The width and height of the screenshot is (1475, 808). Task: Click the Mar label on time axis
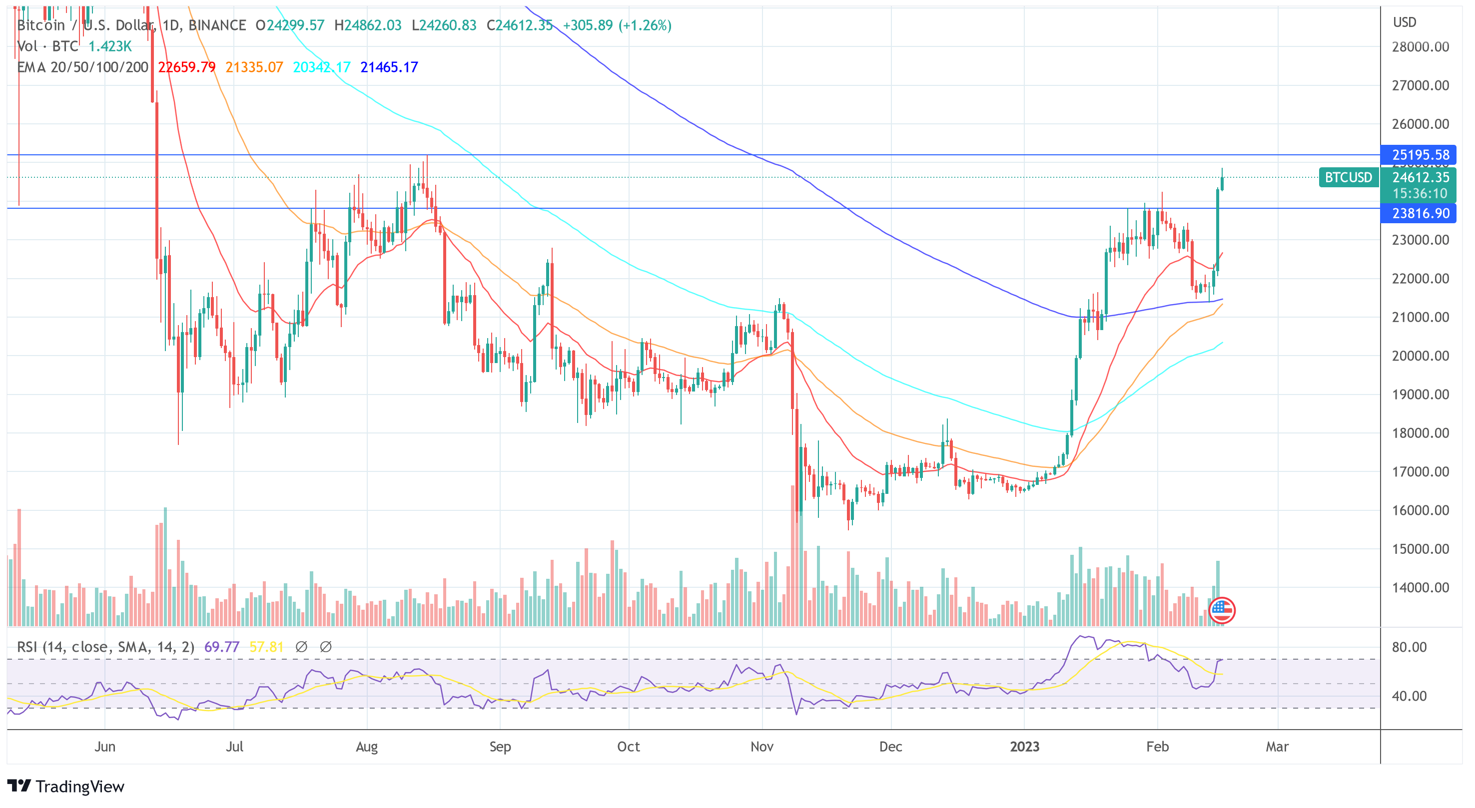[1278, 747]
